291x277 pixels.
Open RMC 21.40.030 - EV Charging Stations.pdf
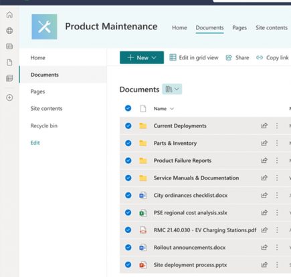(x=205, y=230)
